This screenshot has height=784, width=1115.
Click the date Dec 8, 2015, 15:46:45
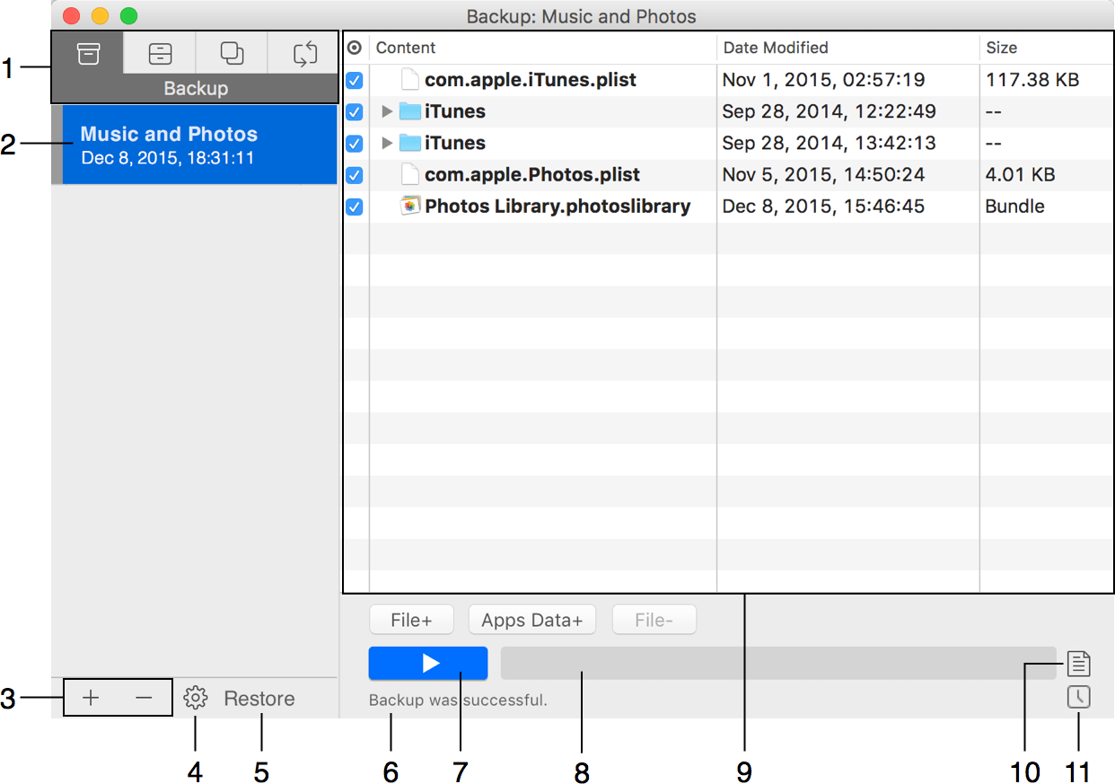click(823, 207)
